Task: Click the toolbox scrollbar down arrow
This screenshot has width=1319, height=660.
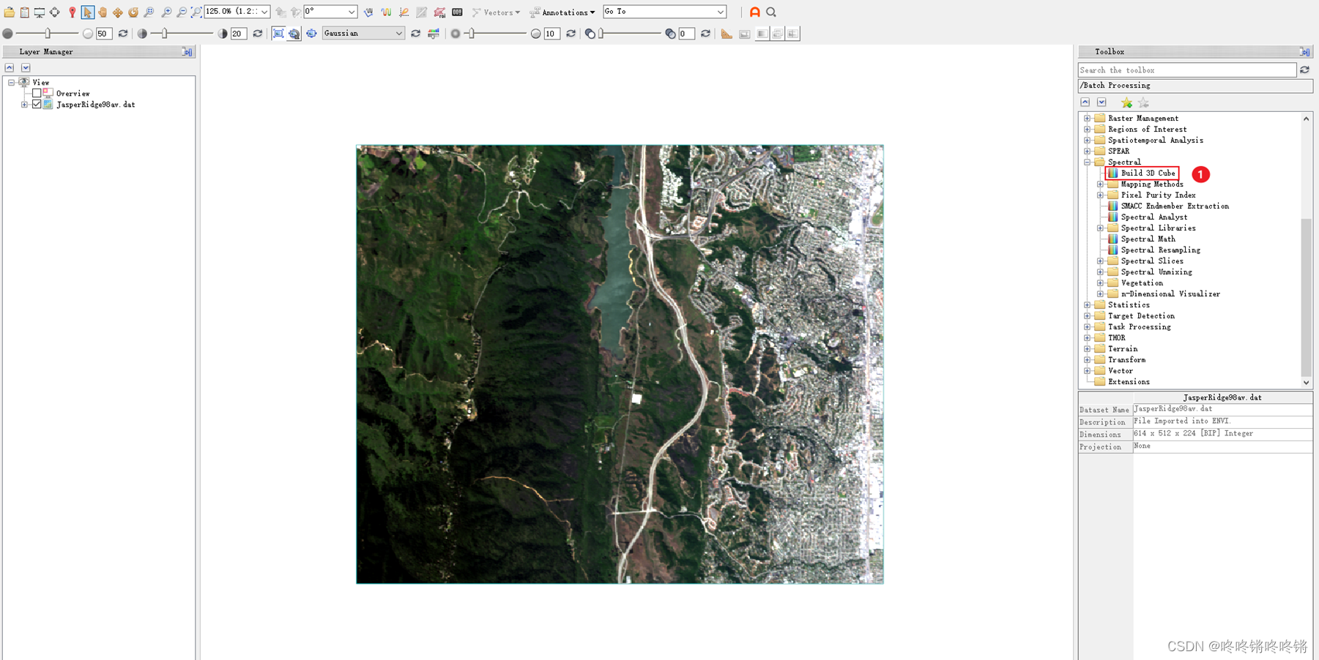Action: (1306, 383)
